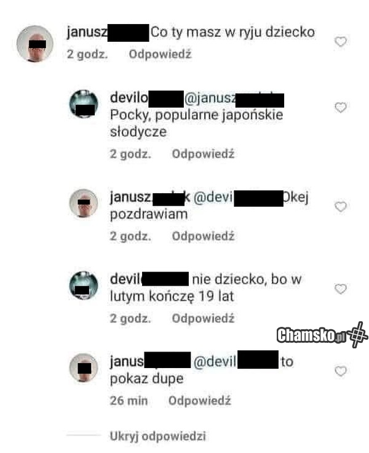Click Odpowiedź under the 26 min reply
This screenshot has height=453, width=369.
point(199,401)
